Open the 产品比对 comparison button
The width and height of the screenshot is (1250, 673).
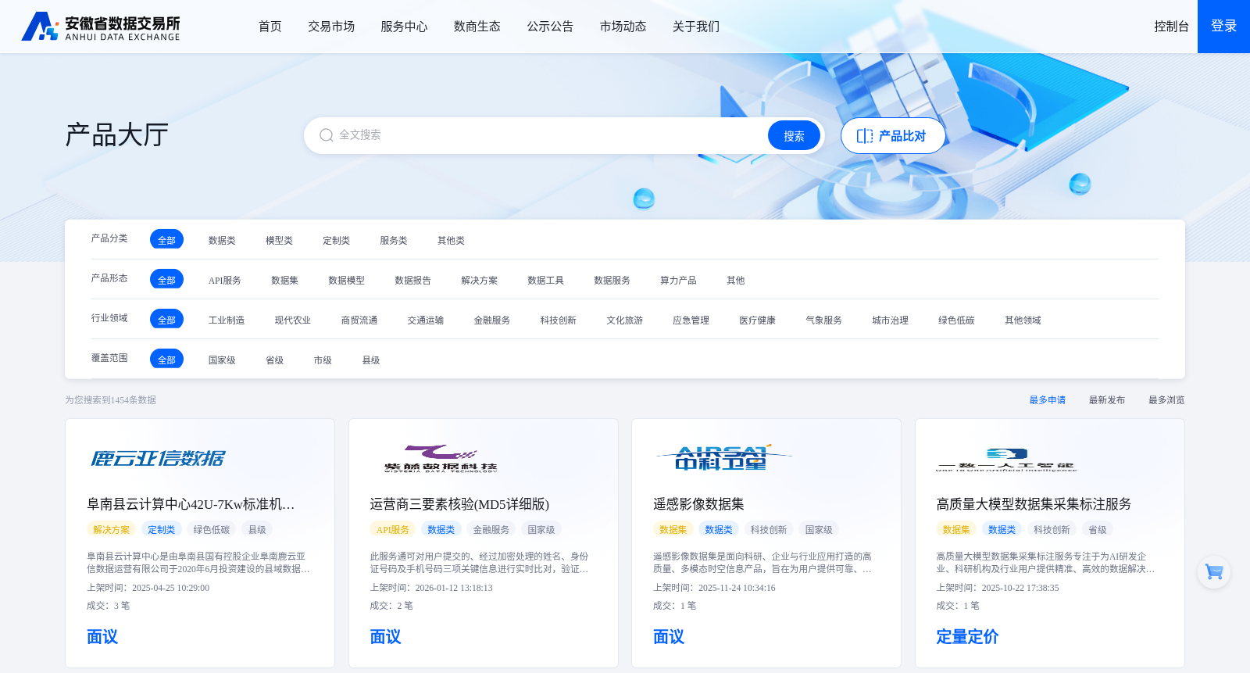(893, 136)
